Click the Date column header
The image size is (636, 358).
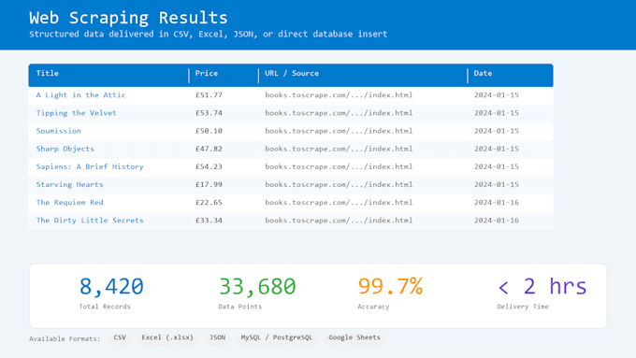tap(483, 74)
